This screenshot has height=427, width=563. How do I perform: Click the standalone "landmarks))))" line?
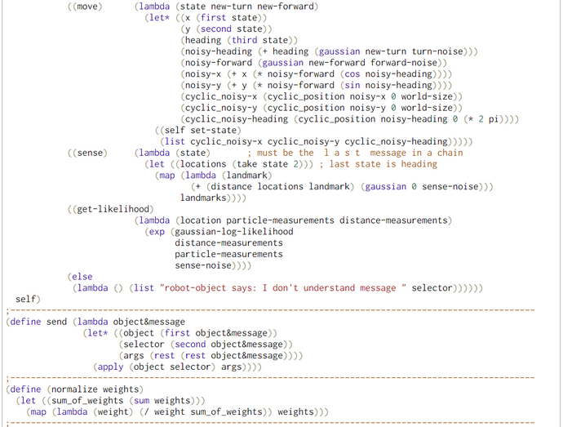213,198
